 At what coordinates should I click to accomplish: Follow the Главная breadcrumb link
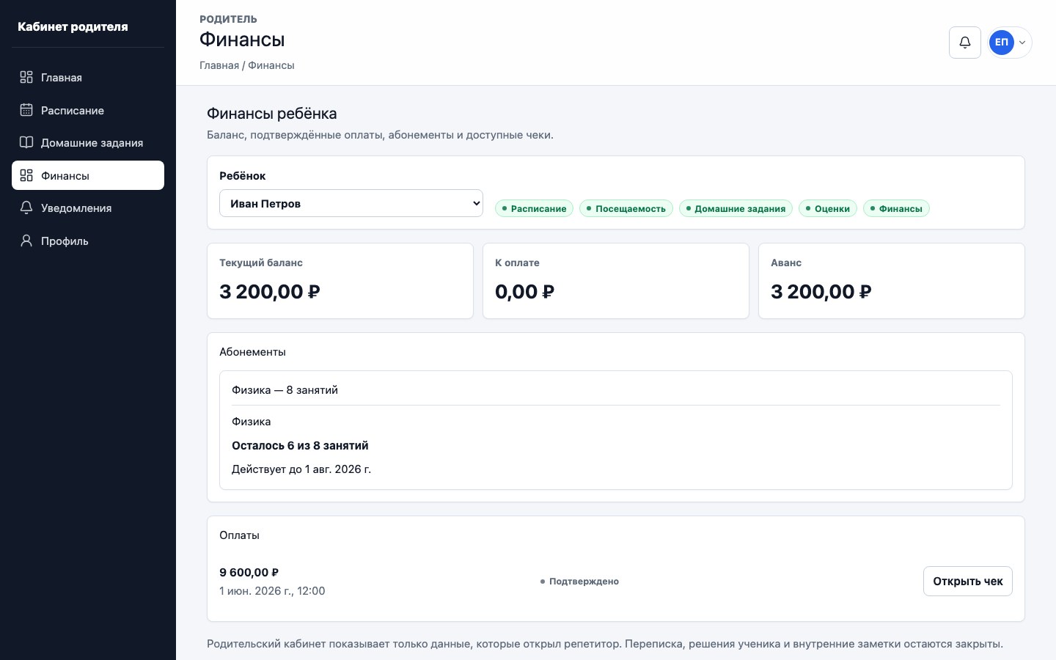pos(219,65)
